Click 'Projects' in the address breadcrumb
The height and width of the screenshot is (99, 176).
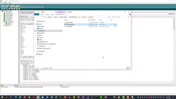[x=50, y=17]
